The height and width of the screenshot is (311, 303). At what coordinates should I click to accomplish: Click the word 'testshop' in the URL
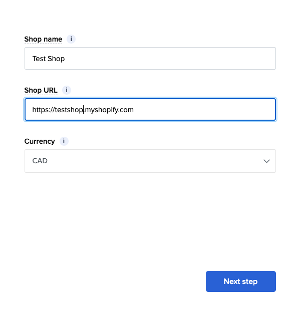(x=69, y=110)
